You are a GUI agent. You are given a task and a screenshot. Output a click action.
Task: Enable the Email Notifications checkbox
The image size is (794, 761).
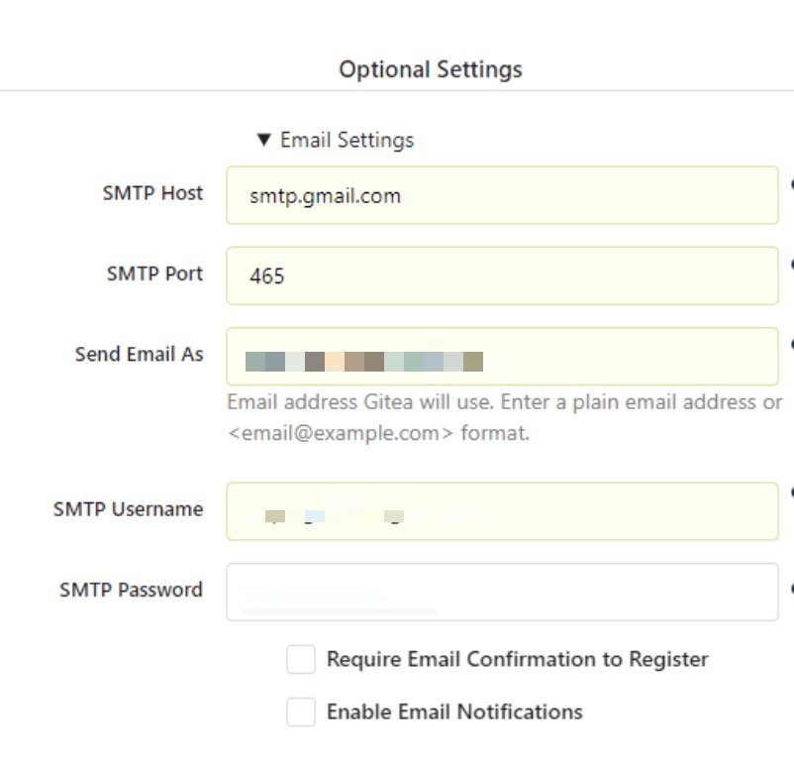click(x=301, y=711)
